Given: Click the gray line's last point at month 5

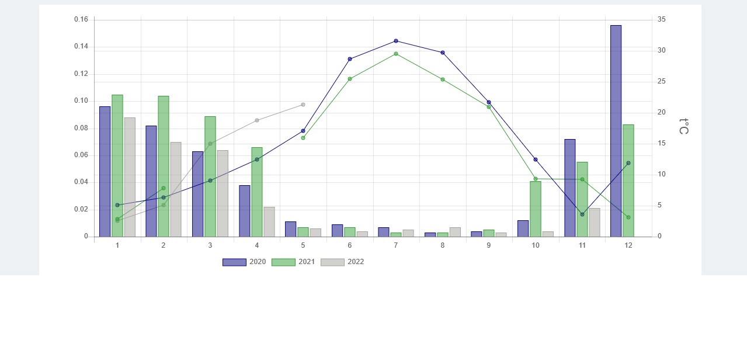Looking at the screenshot, I should [303, 105].
